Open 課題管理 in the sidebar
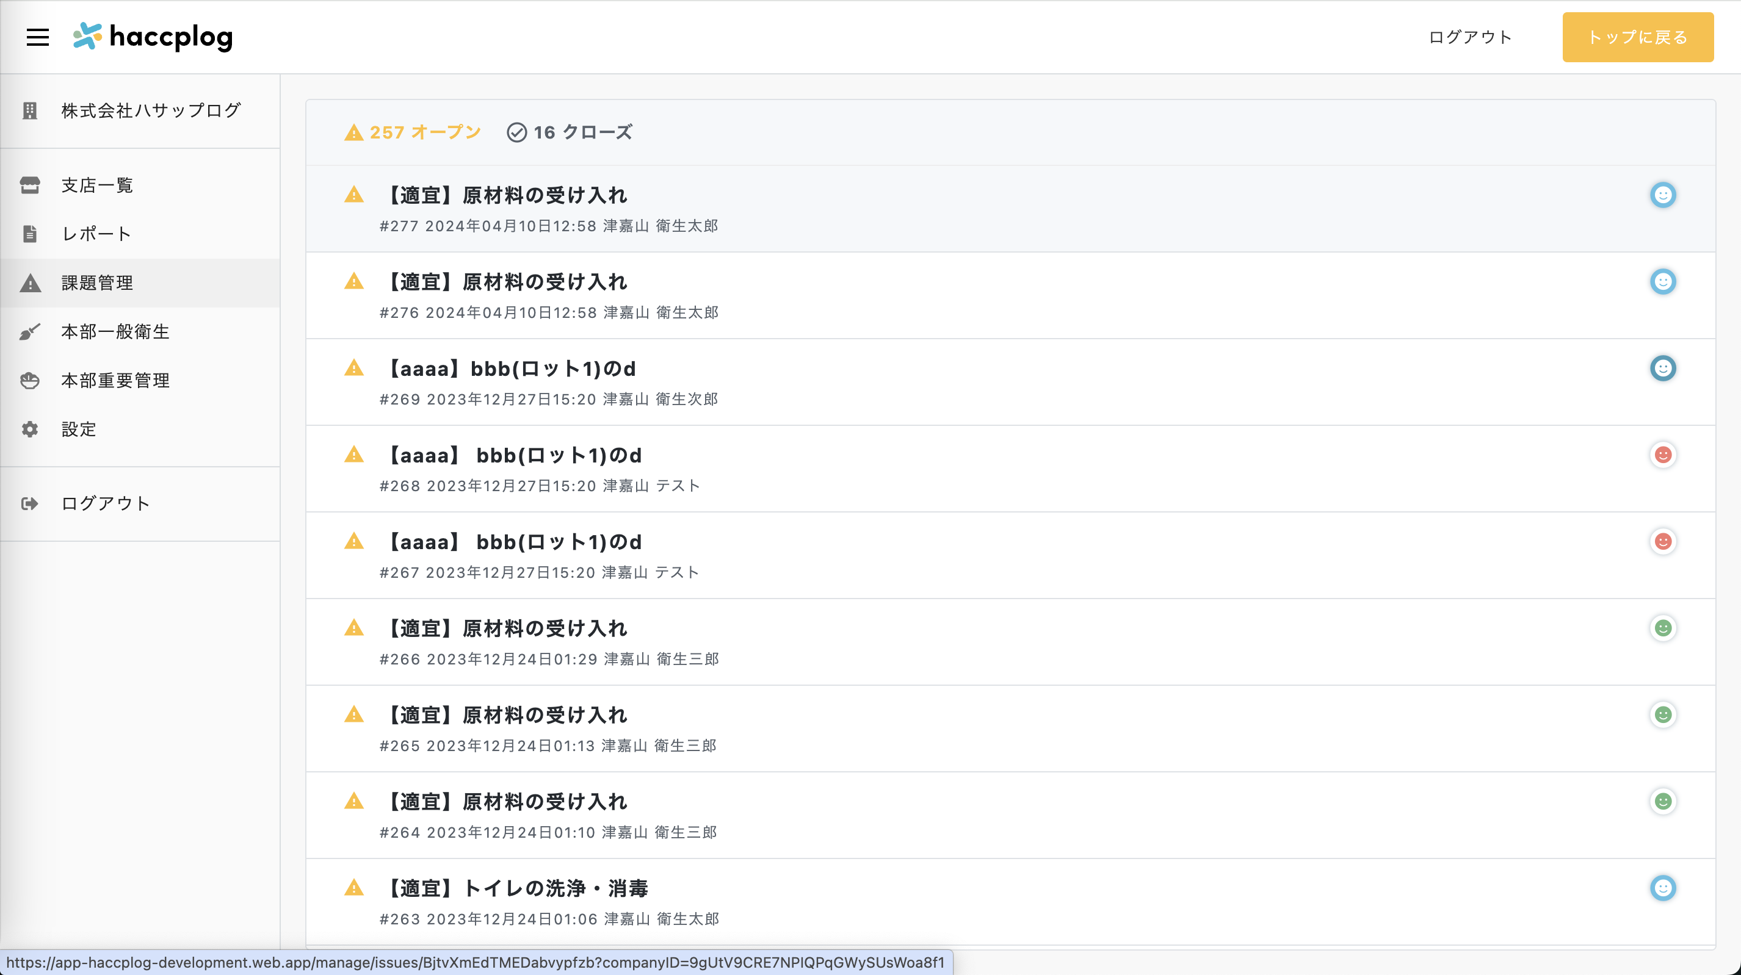The image size is (1741, 975). pyautogui.click(x=97, y=283)
